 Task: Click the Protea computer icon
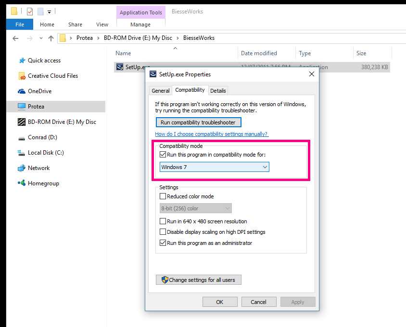(22, 107)
